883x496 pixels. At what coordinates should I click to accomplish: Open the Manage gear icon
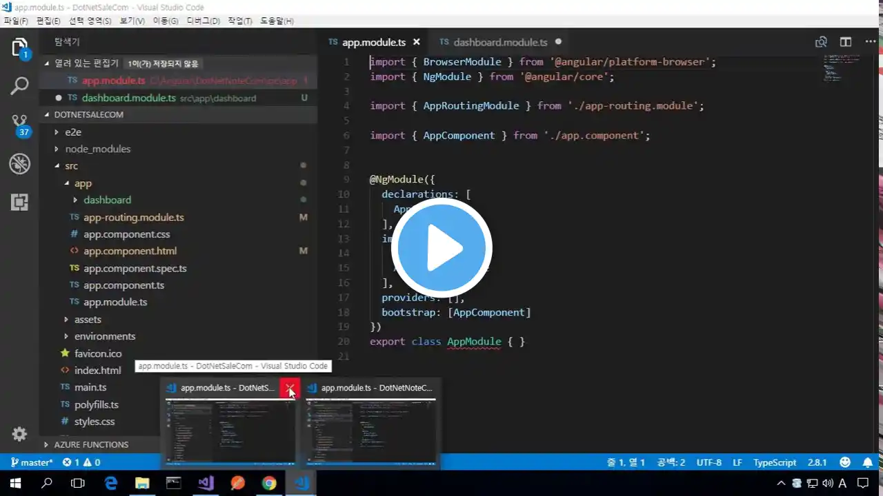[19, 434]
